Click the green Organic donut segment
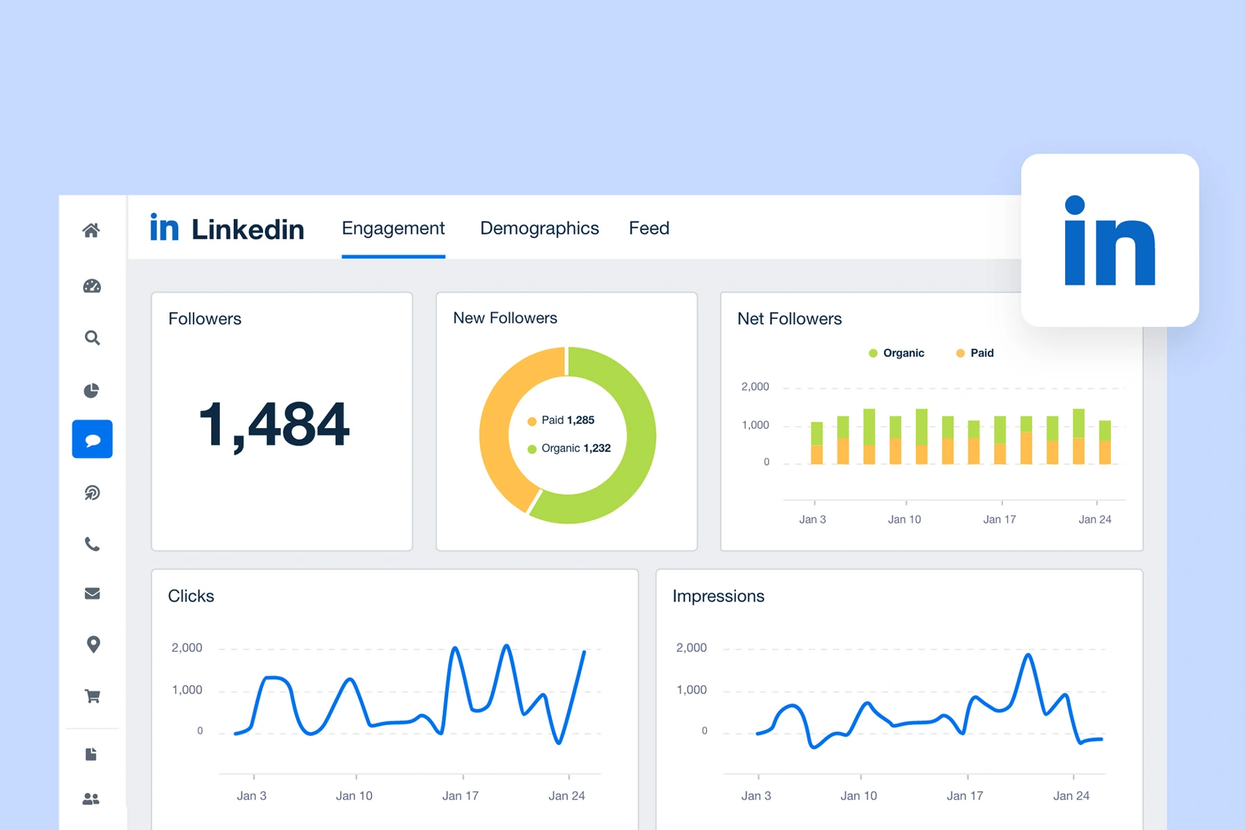The image size is (1245, 830). click(640, 436)
